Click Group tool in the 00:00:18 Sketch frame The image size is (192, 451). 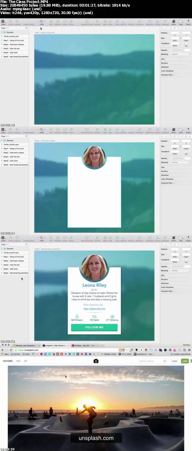coord(10,22)
